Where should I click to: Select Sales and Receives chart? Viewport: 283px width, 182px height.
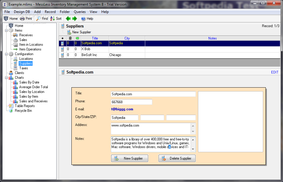(33, 101)
